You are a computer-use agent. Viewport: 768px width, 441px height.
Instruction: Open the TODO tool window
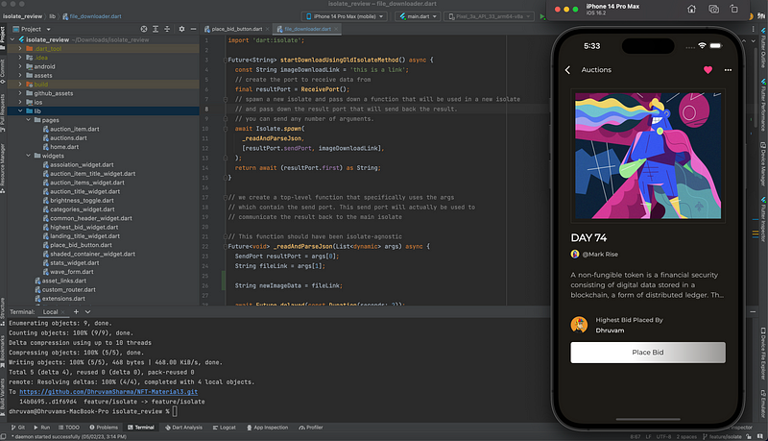pos(68,428)
